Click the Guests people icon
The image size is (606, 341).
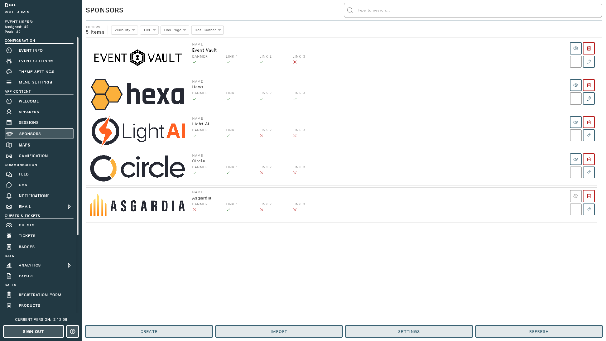[x=9, y=225]
